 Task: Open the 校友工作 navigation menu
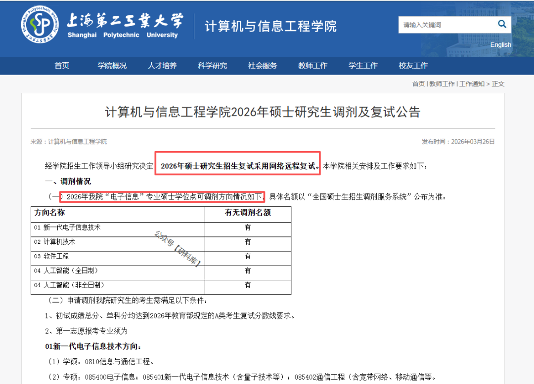413,66
